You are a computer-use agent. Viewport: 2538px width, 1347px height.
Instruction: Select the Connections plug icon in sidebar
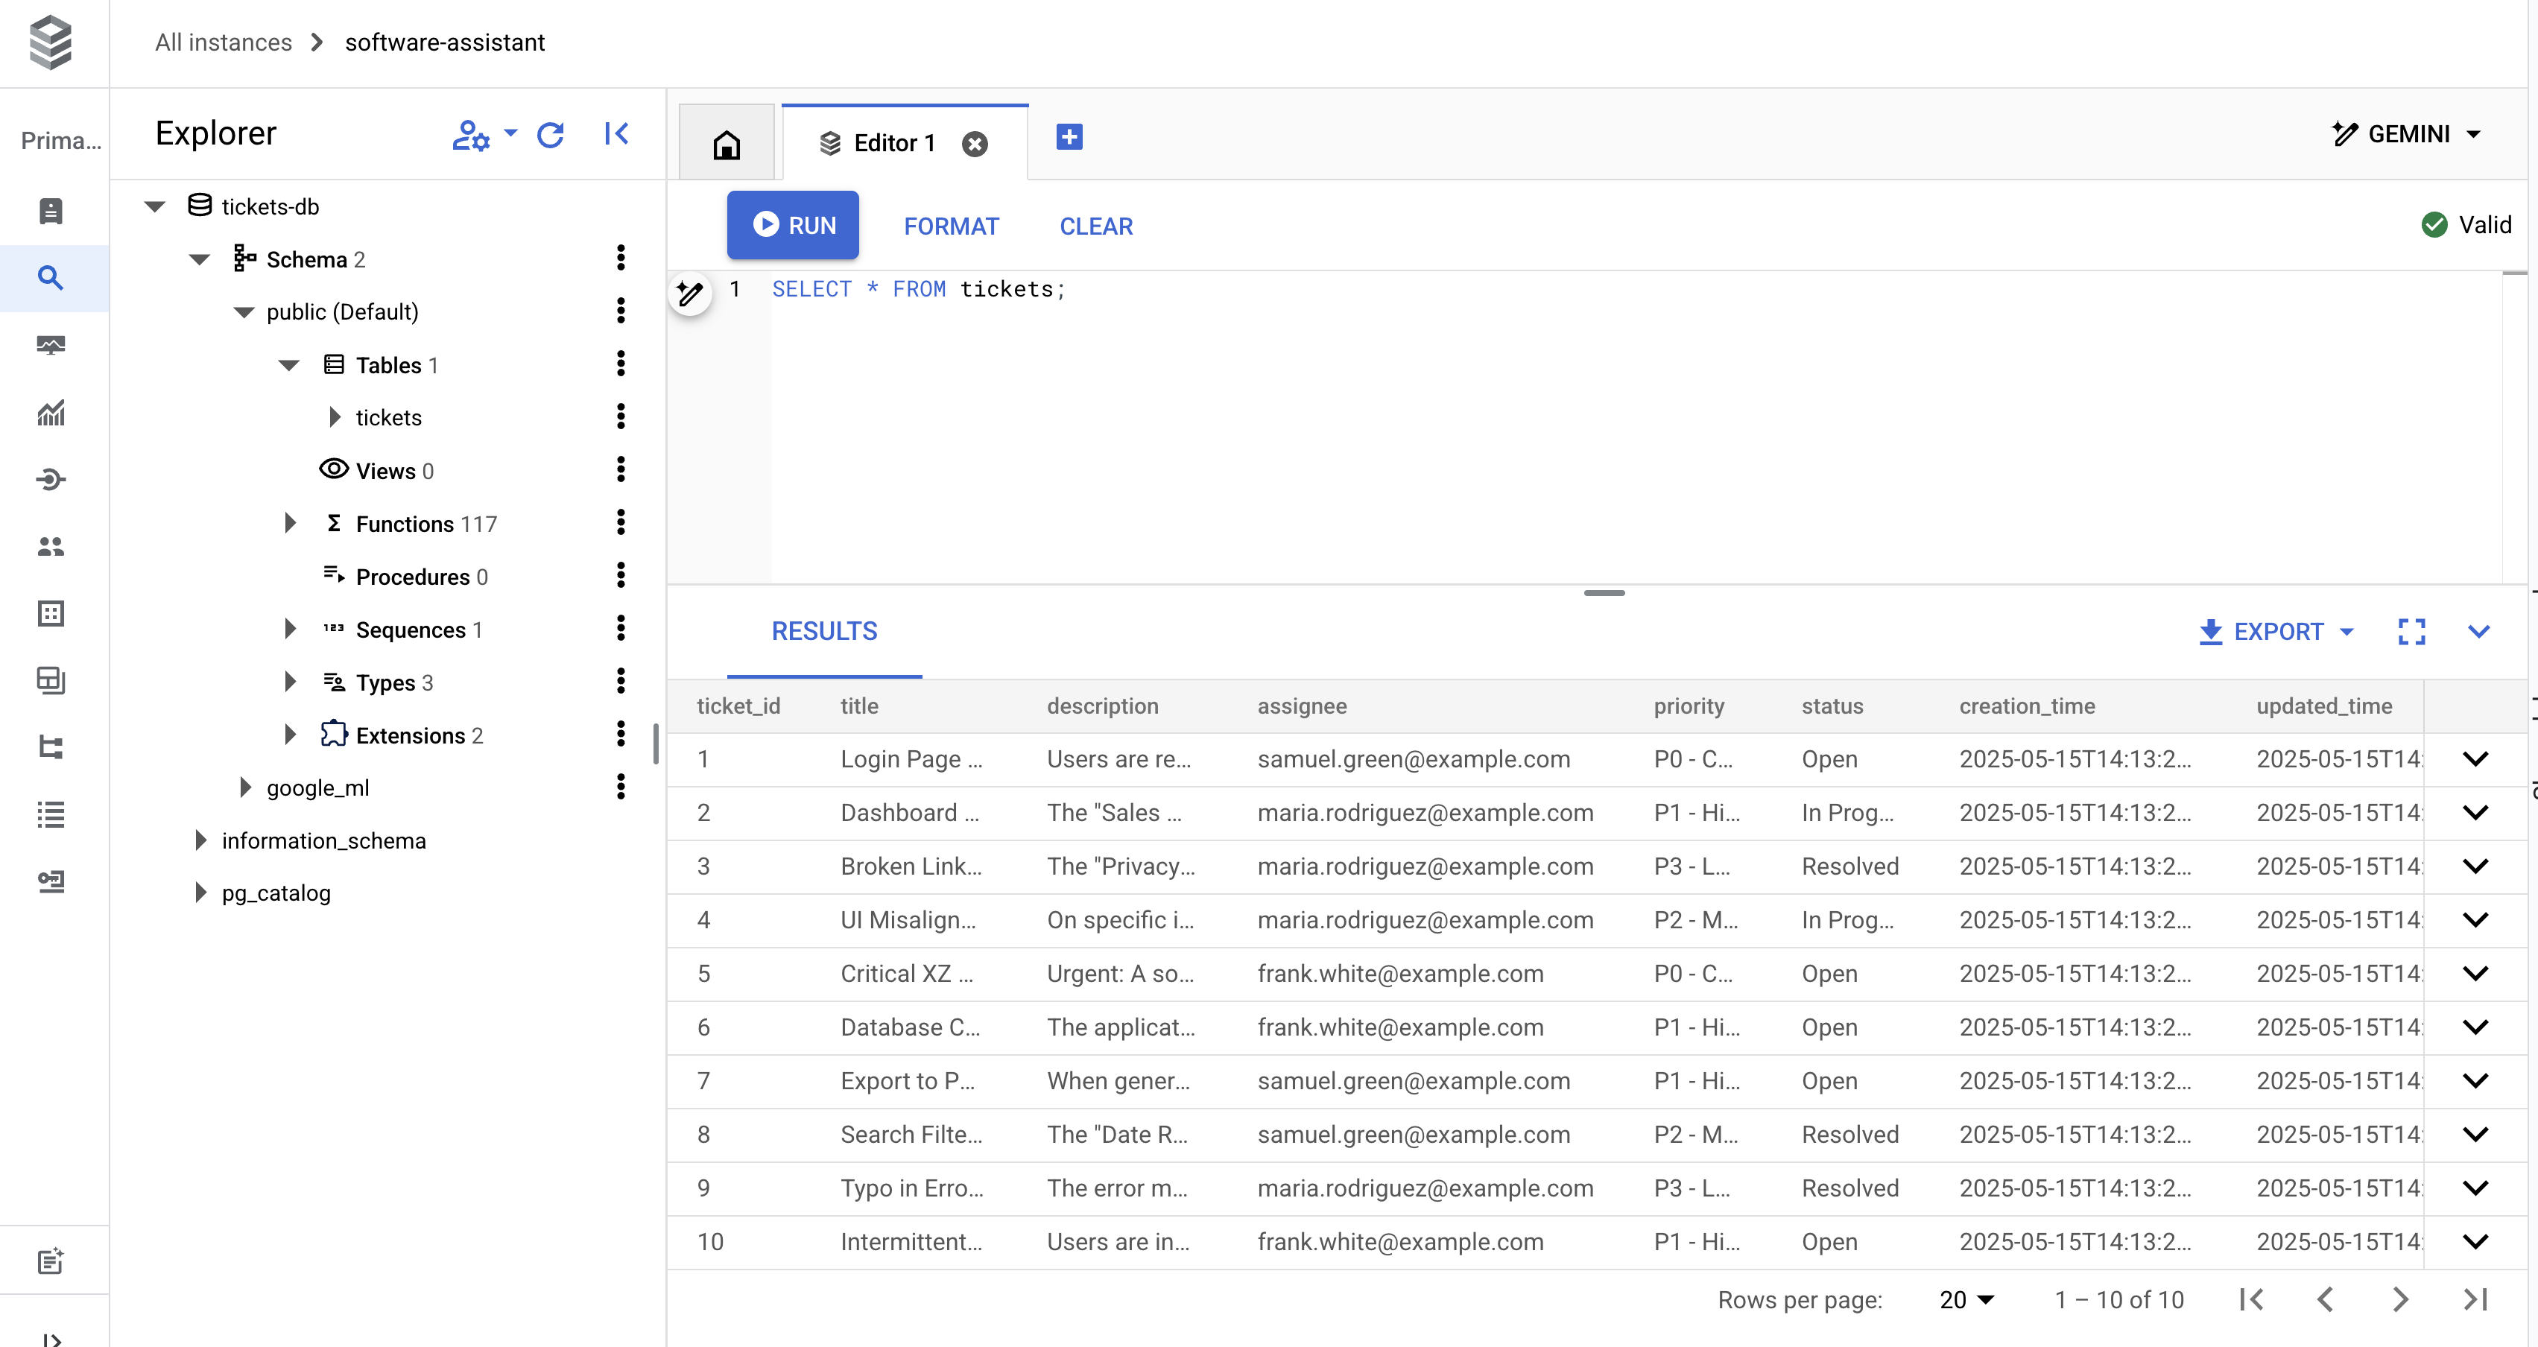click(x=50, y=480)
